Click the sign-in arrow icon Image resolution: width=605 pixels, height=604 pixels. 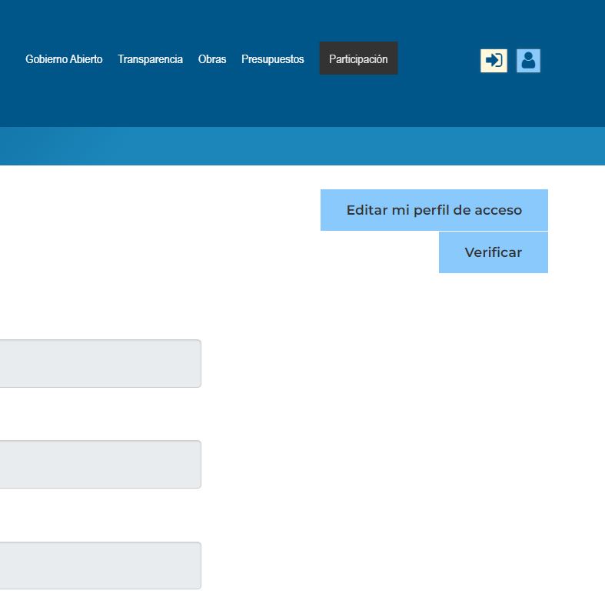[x=494, y=60]
